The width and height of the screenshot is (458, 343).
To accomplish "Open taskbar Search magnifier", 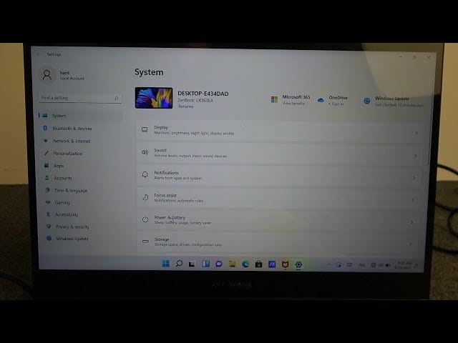I will (x=179, y=264).
